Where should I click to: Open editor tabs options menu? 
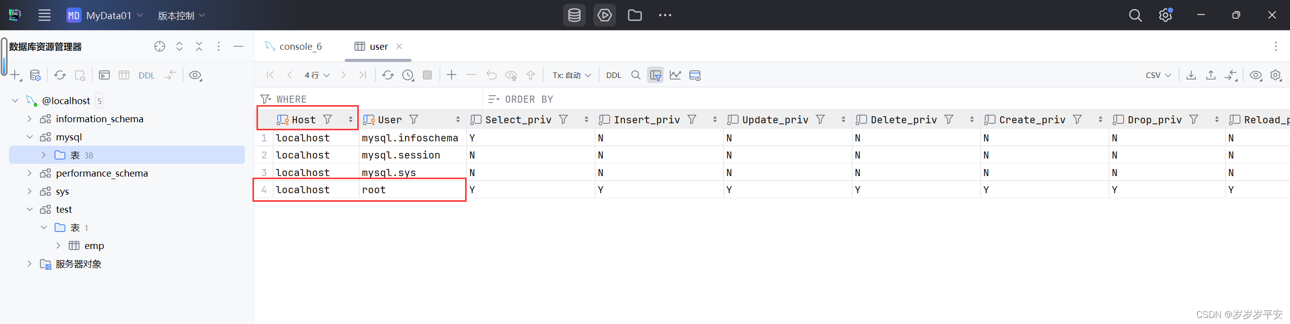point(1276,46)
